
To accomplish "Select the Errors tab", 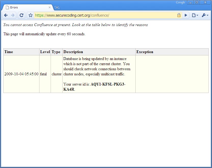I will tap(28, 7).
